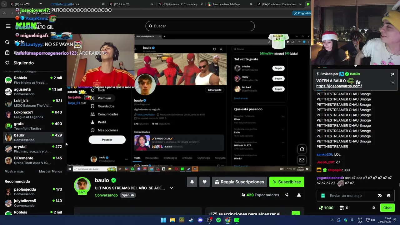Open paolaojedda recommended channel

33,192
